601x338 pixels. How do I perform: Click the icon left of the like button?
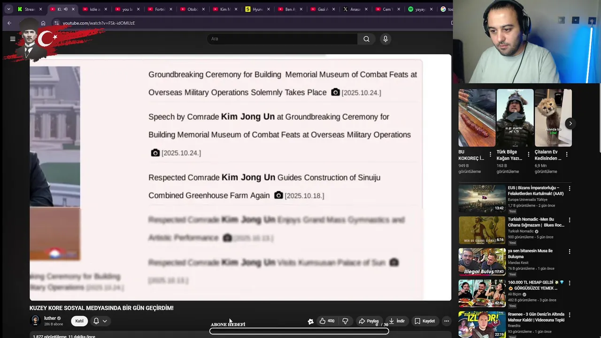coord(310,321)
